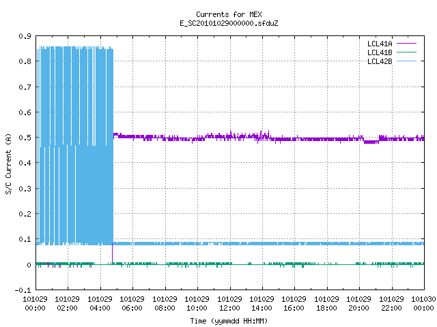Click the chart title "Currents for MEX"
This screenshot has height=327, width=437.
pyautogui.click(x=229, y=14)
